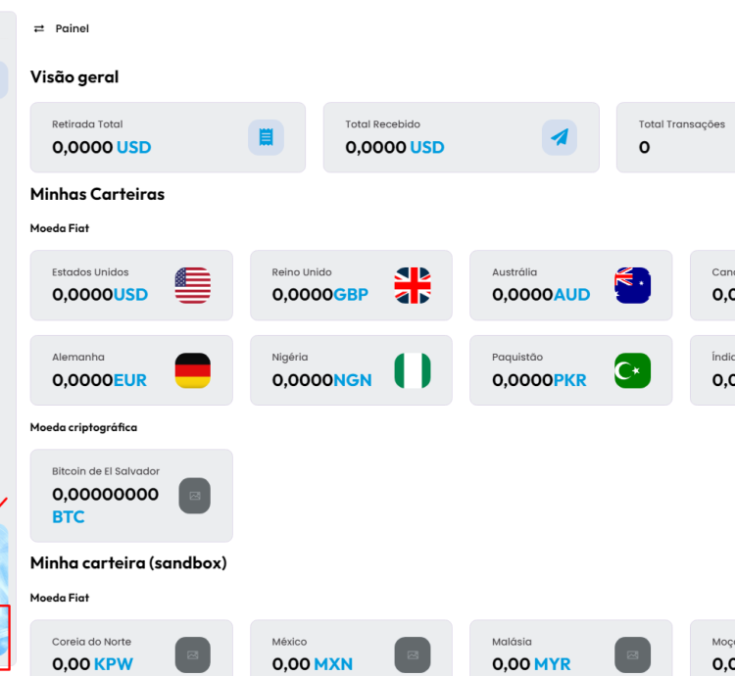The width and height of the screenshot is (735, 676).
Task: Click the Pakistan flag icon
Action: point(632,370)
